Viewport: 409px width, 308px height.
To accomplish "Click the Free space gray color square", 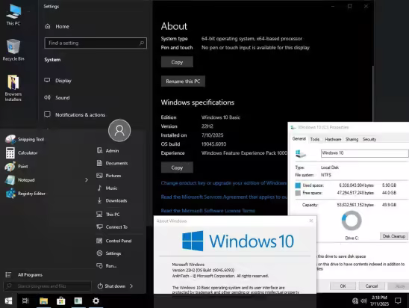I will point(298,193).
